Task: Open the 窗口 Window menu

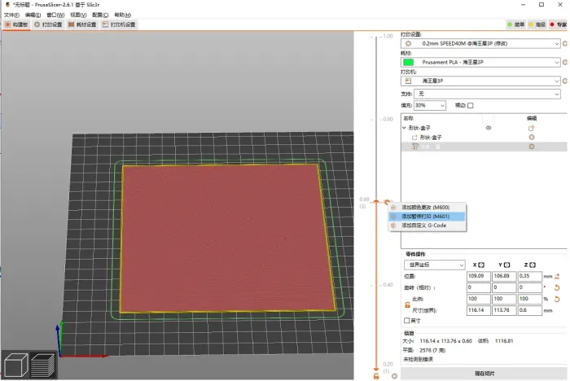Action: point(55,15)
